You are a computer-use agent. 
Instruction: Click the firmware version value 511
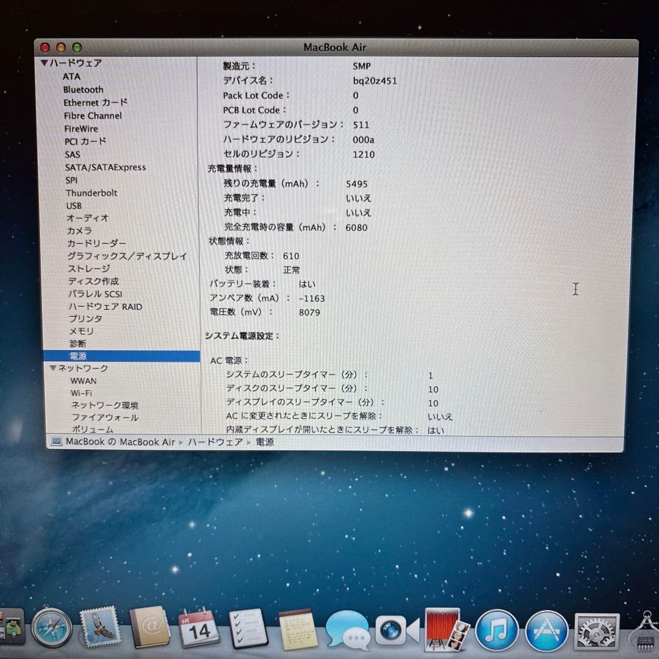tap(361, 125)
